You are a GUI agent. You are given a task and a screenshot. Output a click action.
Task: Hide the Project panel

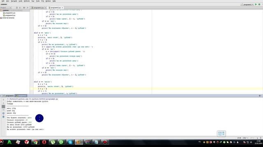pyautogui.click(x=28, y=8)
